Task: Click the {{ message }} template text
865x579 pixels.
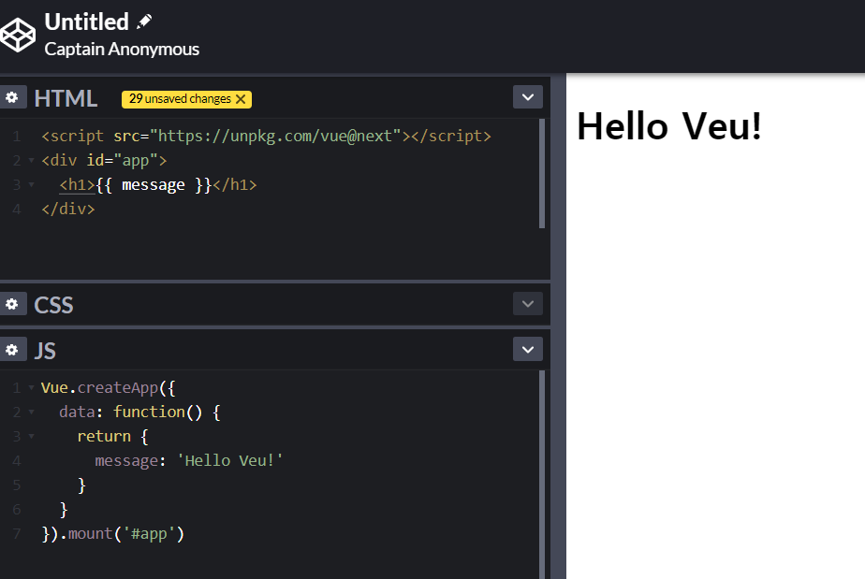Action: point(154,184)
